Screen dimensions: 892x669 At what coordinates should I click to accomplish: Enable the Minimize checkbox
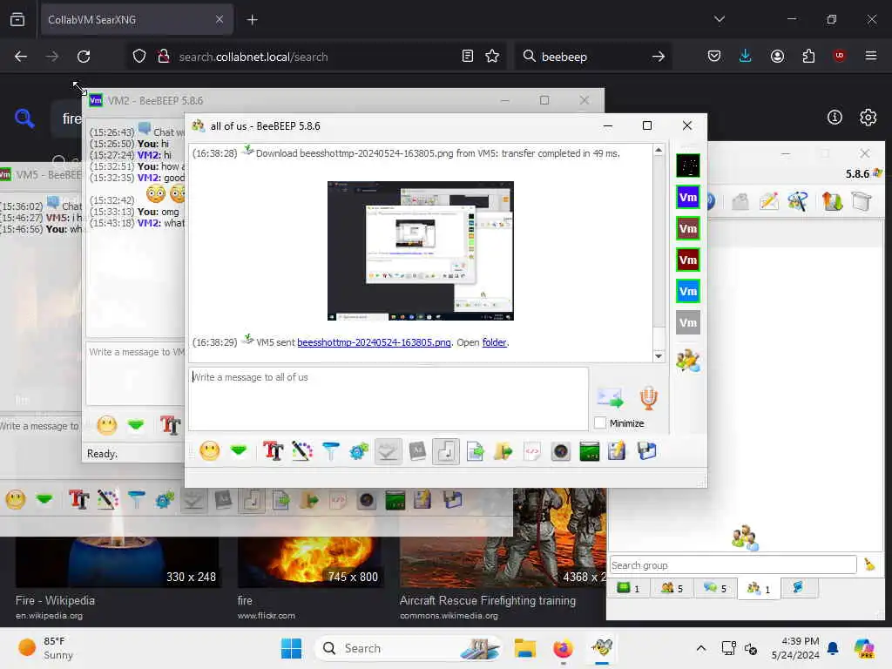pos(599,422)
